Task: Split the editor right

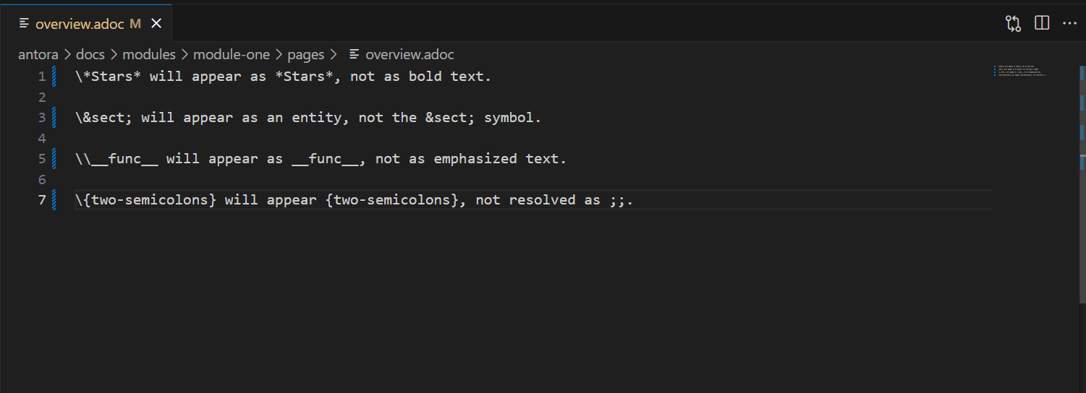Action: pyautogui.click(x=1042, y=23)
